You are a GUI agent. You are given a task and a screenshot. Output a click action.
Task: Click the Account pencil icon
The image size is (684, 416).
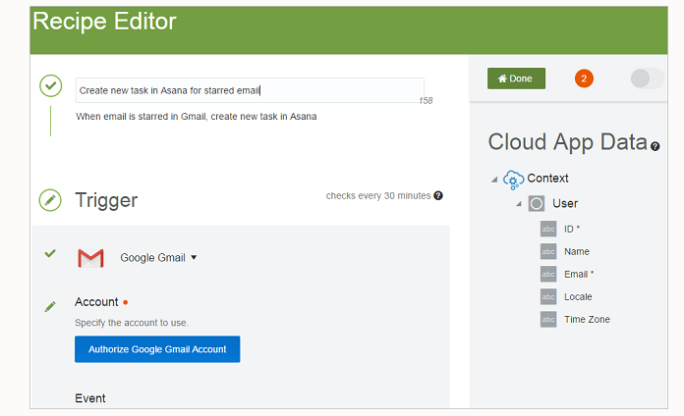(50, 307)
